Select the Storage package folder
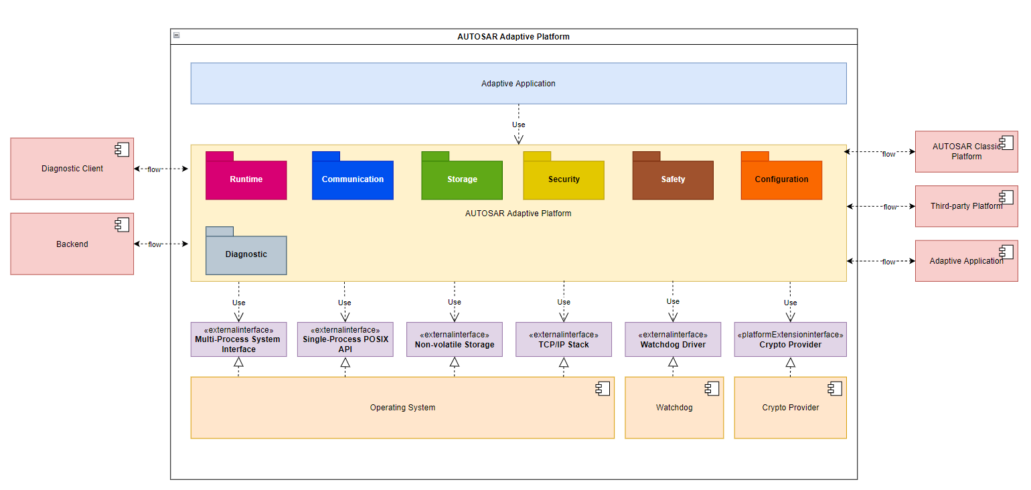Viewport: 1031px width, 490px height. [x=462, y=175]
